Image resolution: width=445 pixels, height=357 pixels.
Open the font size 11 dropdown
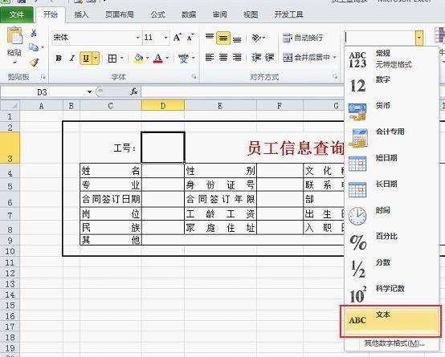point(166,38)
